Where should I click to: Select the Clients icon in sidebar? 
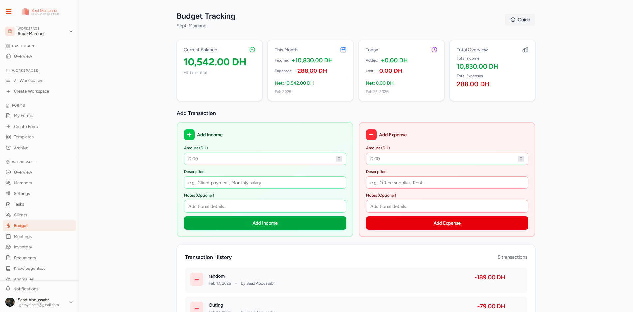click(x=8, y=215)
